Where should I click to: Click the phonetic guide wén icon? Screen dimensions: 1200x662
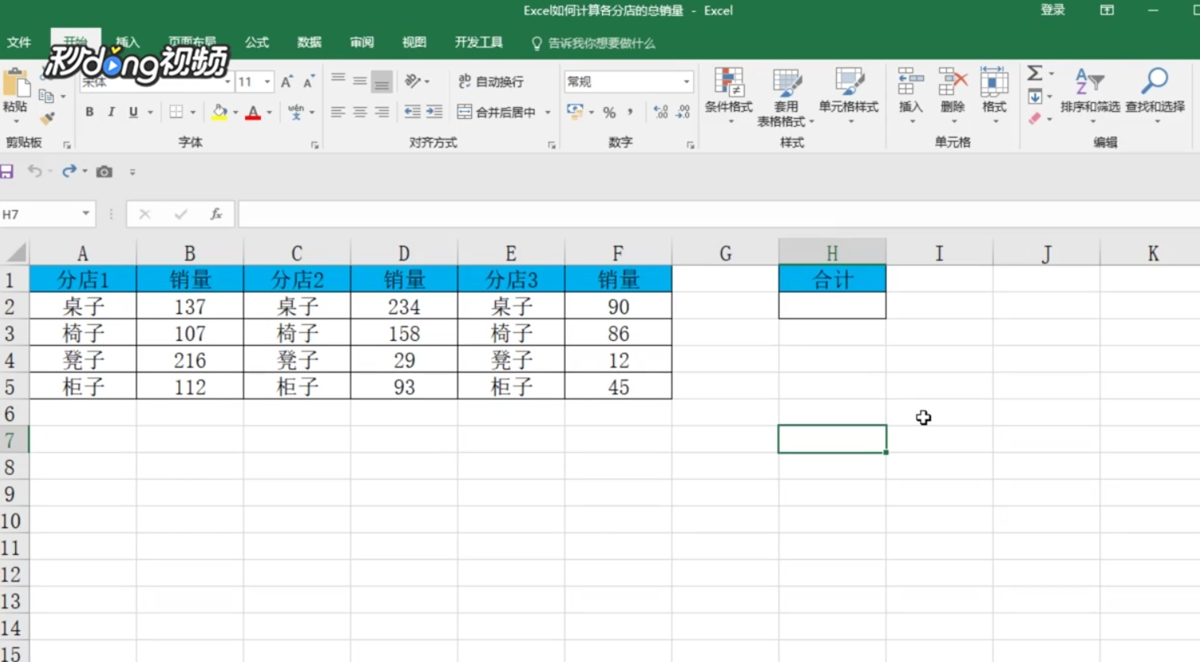click(x=296, y=112)
